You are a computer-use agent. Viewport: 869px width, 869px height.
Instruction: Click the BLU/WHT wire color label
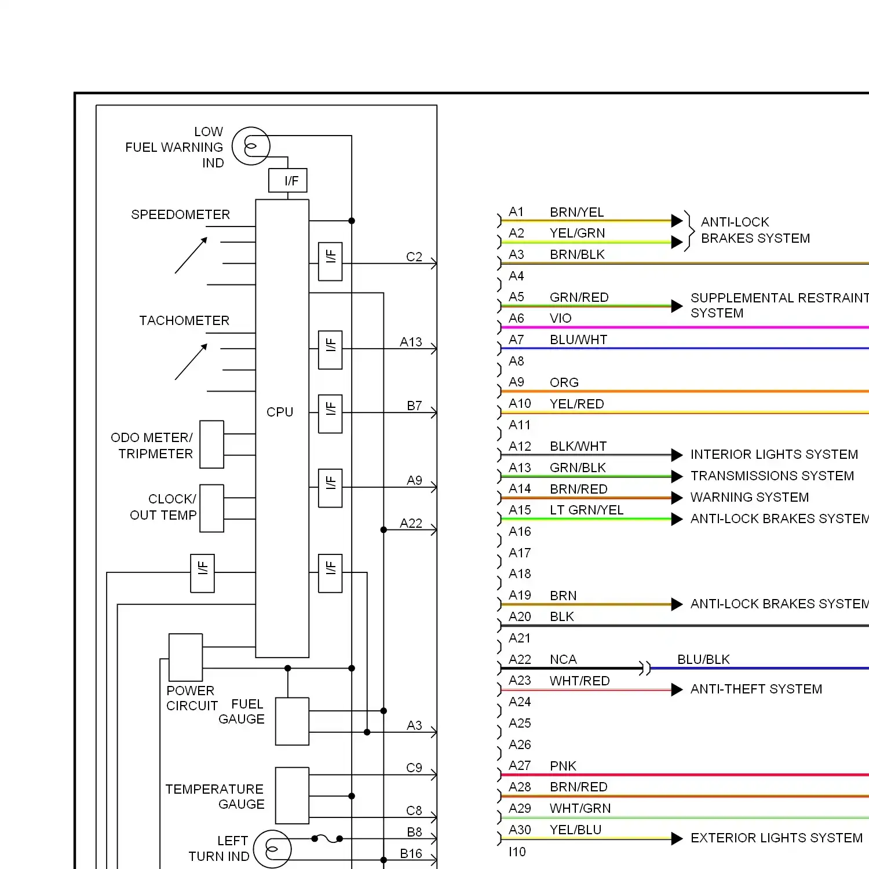pyautogui.click(x=579, y=339)
